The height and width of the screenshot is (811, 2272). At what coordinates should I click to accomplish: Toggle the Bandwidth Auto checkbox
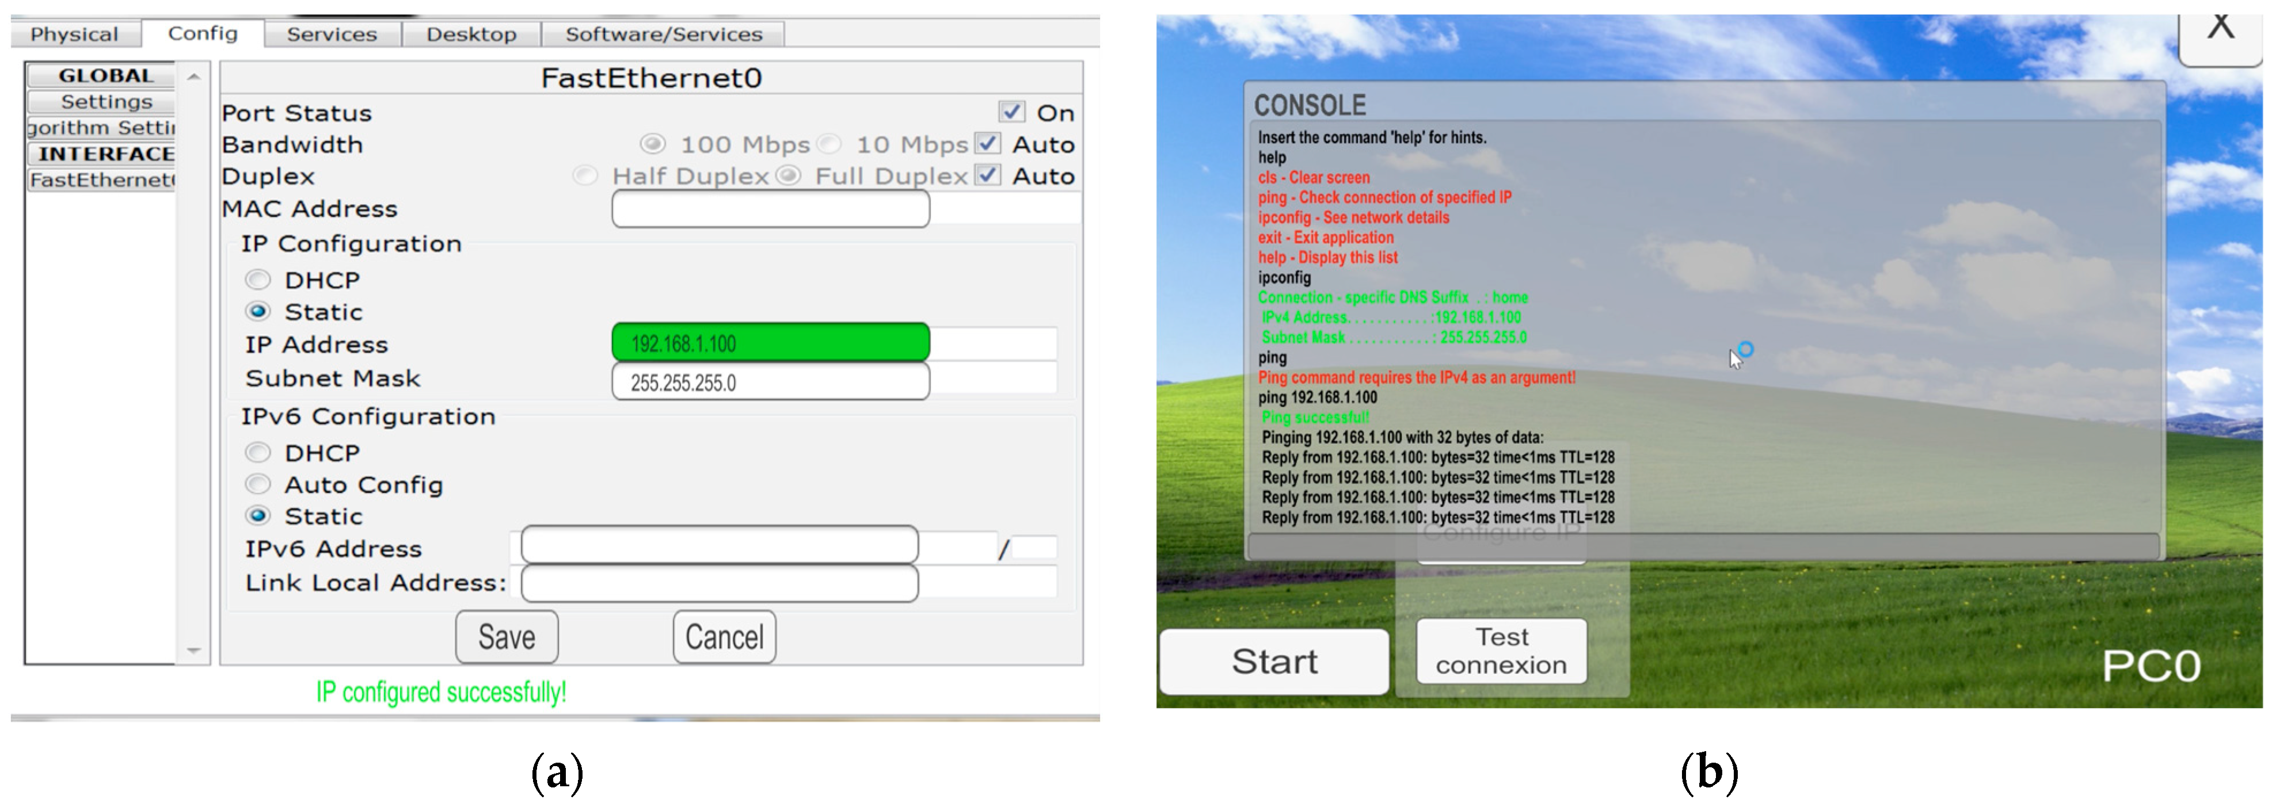pyautogui.click(x=987, y=144)
